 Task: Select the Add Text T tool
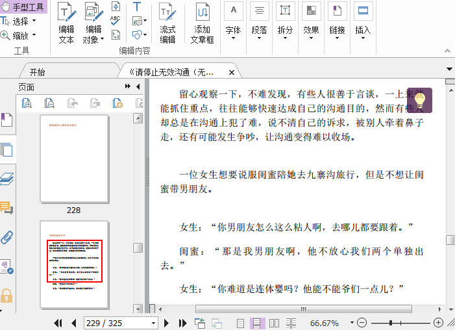[x=137, y=6]
